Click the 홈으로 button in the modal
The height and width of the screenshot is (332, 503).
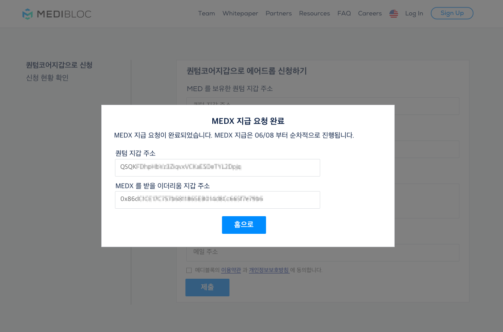click(244, 225)
